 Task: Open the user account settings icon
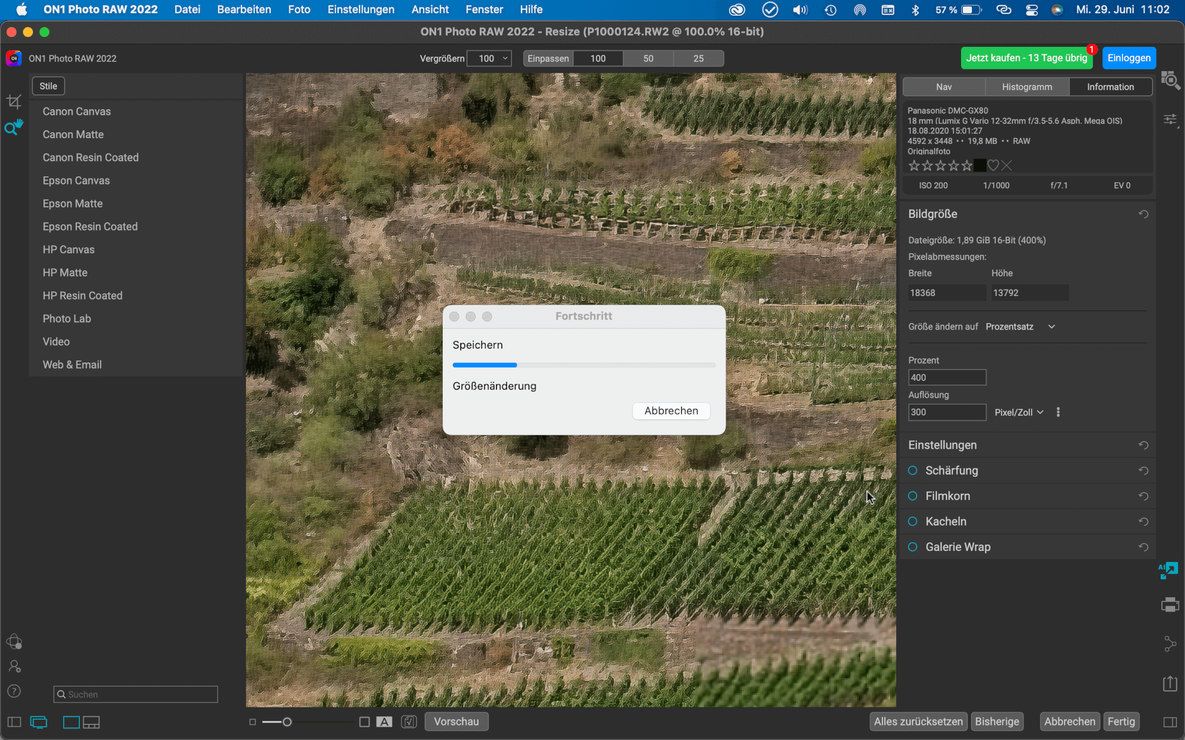[x=14, y=667]
